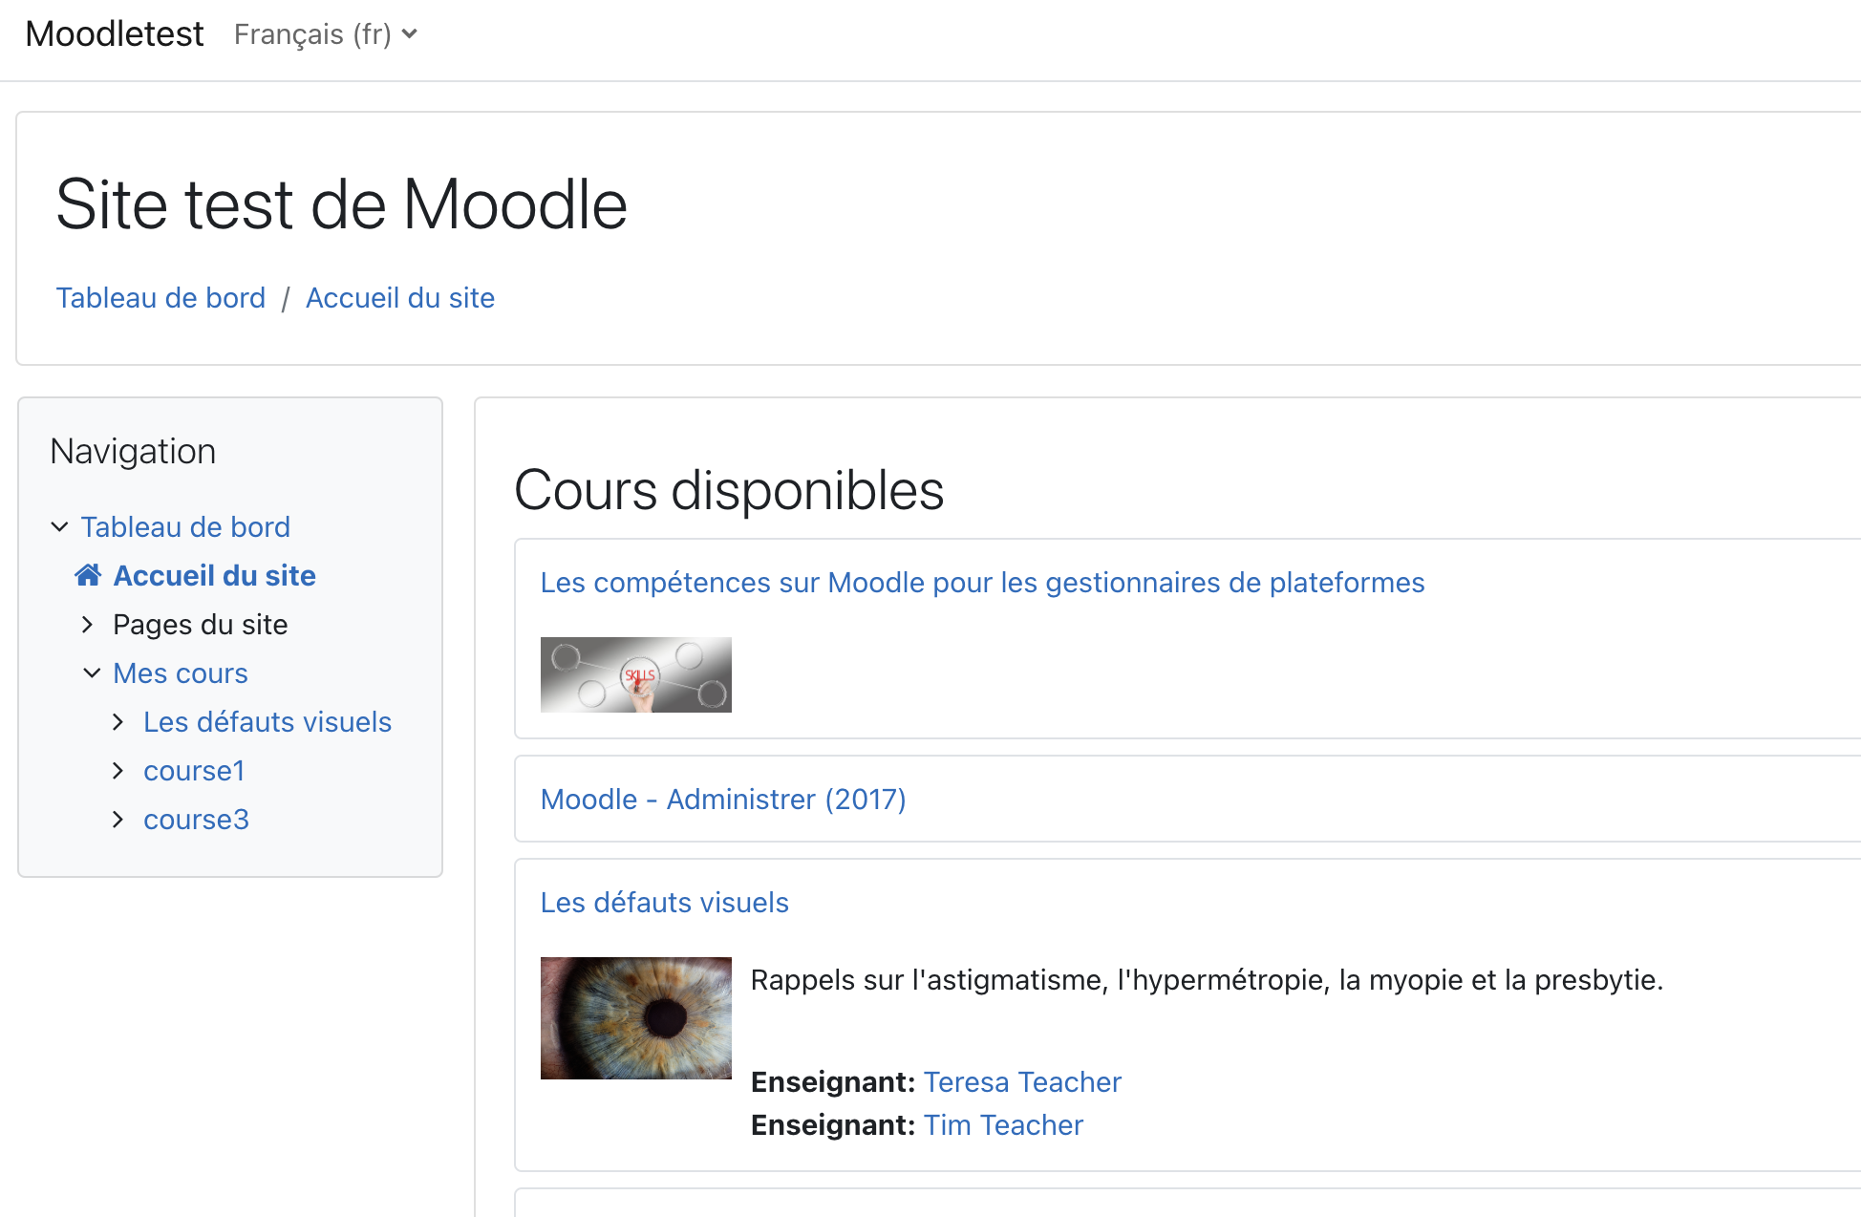This screenshot has width=1861, height=1217.
Task: Expand the course1 tree node
Action: pyautogui.click(x=118, y=770)
